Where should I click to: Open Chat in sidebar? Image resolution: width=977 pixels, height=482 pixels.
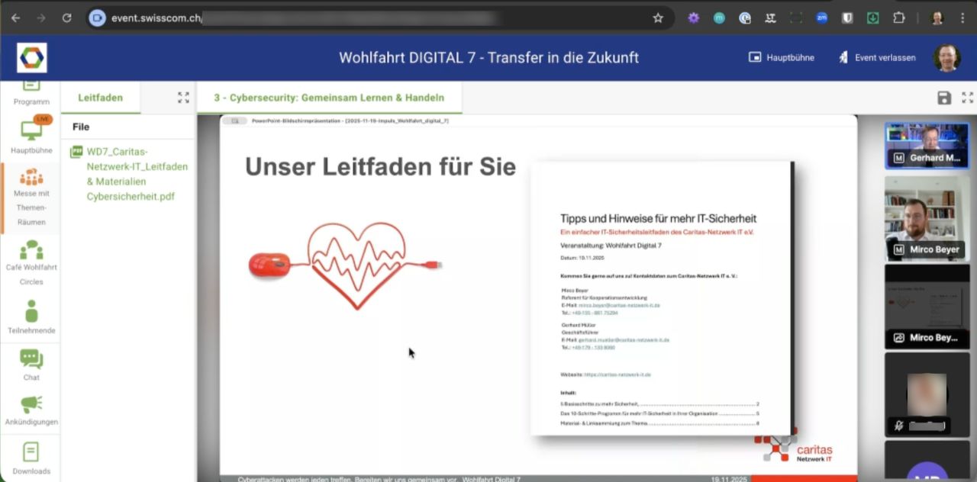coord(31,365)
